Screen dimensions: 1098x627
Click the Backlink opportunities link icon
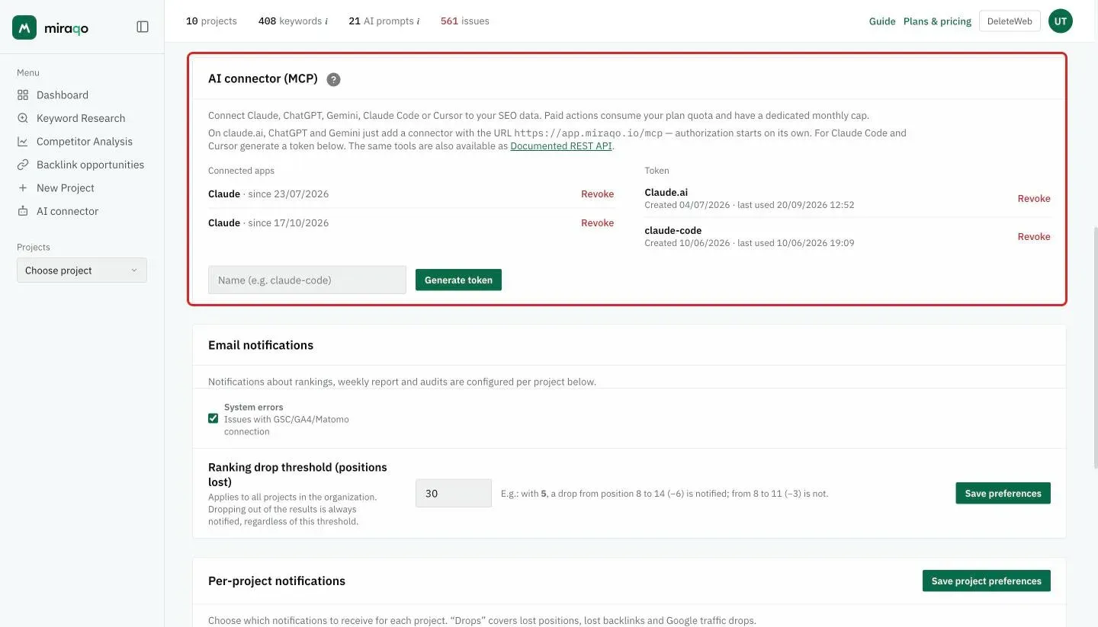[x=23, y=165]
